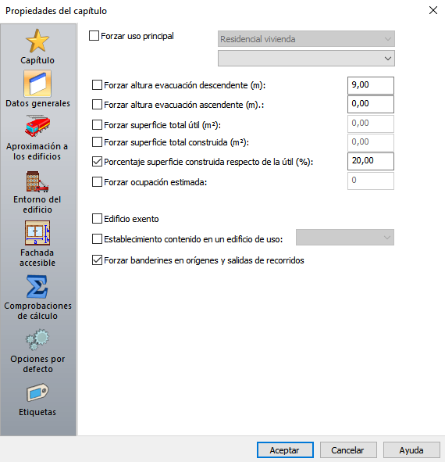Open the Ayuda help button

tap(411, 450)
